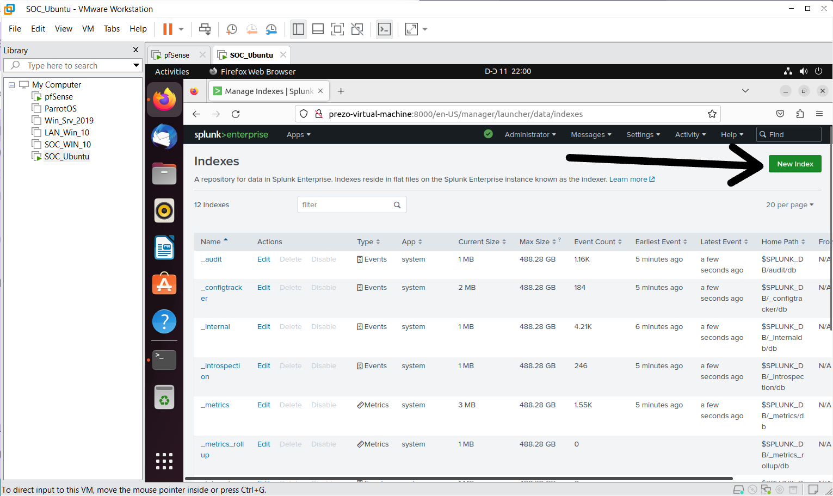Image resolution: width=833 pixels, height=496 pixels.
Task: Bookmark this page with star icon
Action: [x=712, y=114]
